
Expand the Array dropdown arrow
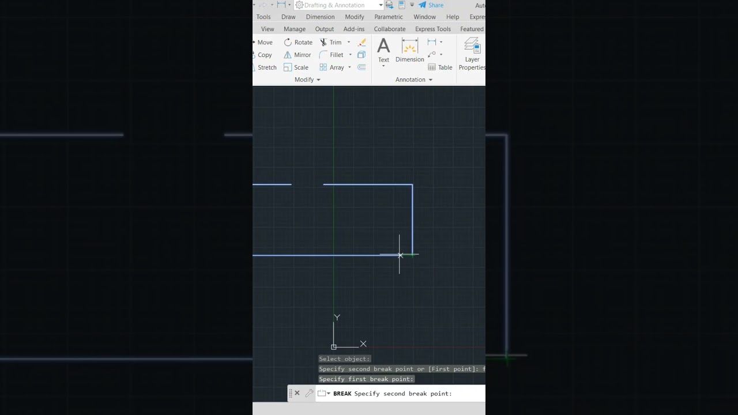pos(349,67)
